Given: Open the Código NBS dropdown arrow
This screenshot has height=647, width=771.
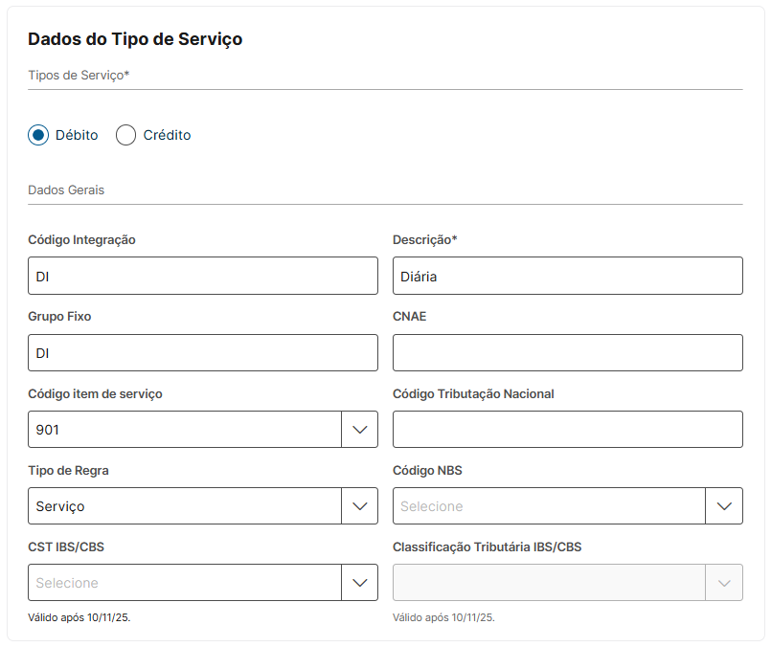Looking at the screenshot, I should point(724,506).
